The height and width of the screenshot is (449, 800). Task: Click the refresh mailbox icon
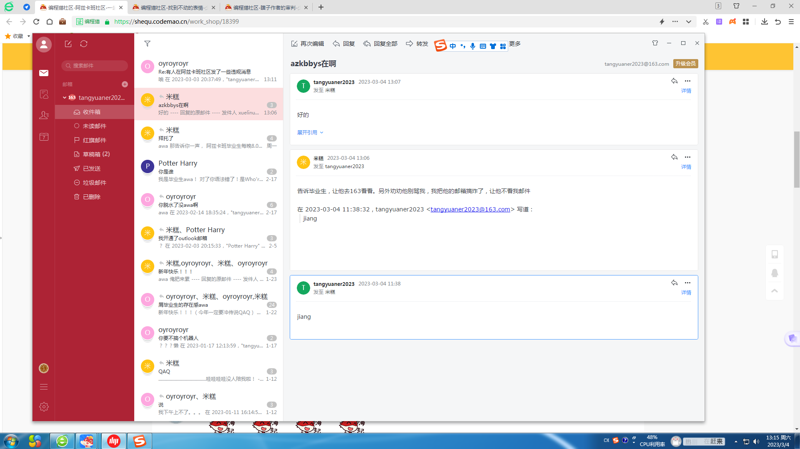point(84,44)
